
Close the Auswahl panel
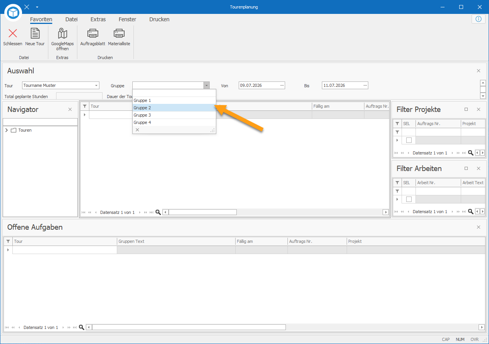pos(479,71)
